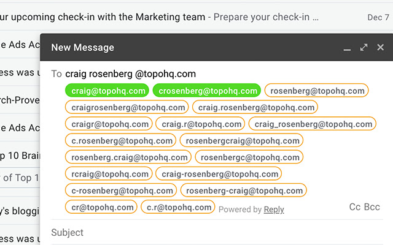This screenshot has width=393, height=245.
Task: Close the New Message window
Action: point(380,47)
